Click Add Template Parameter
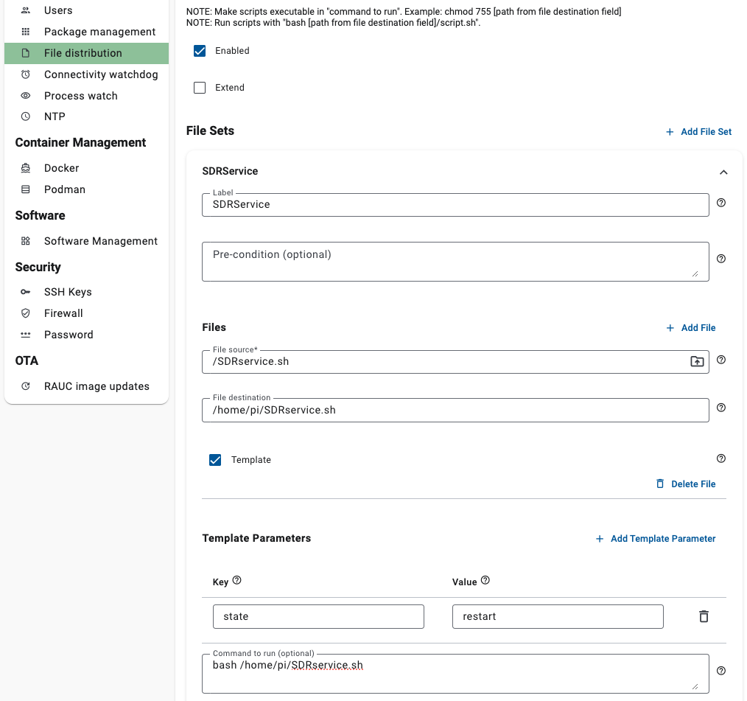Image resolution: width=747 pixels, height=701 pixels. [655, 538]
